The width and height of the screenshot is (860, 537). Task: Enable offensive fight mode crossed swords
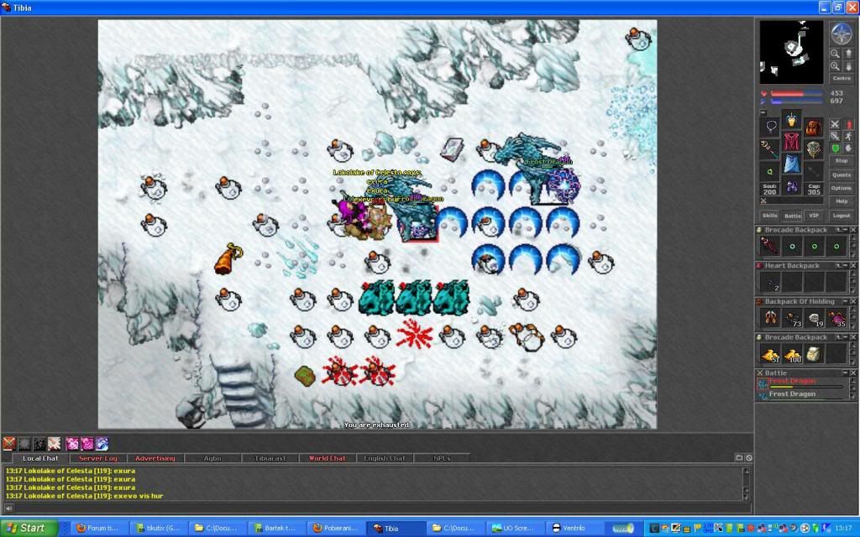(835, 124)
